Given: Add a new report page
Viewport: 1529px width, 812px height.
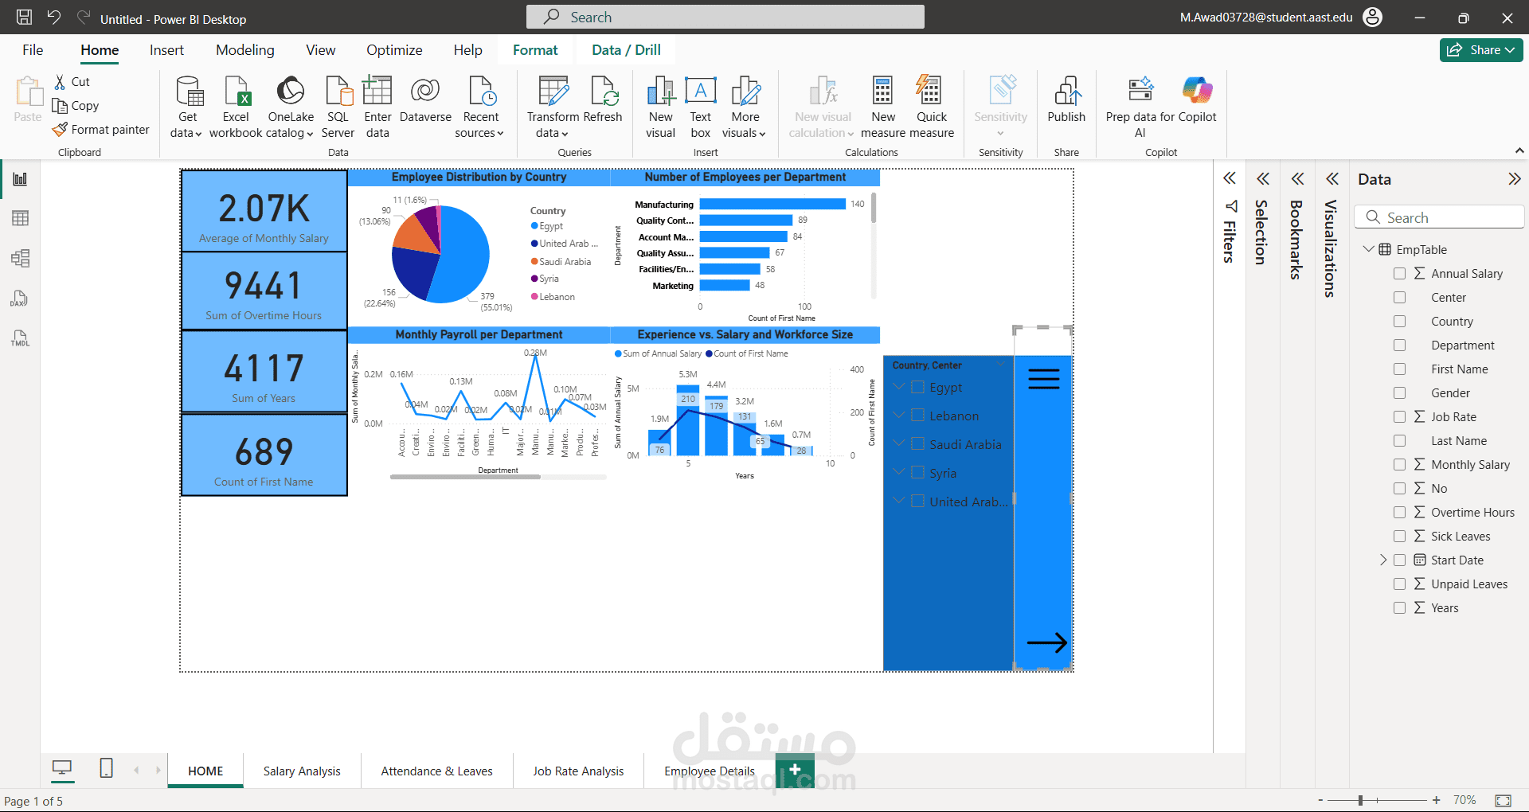Looking at the screenshot, I should tap(795, 770).
